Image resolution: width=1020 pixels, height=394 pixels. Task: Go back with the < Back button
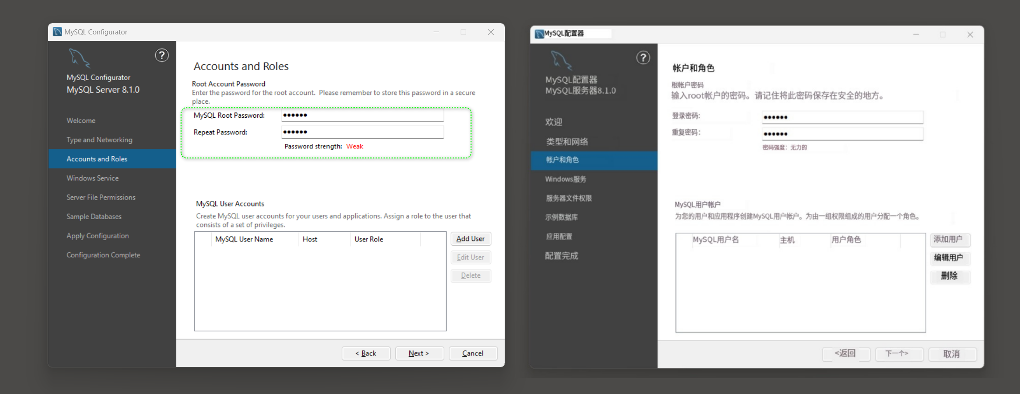[366, 354]
